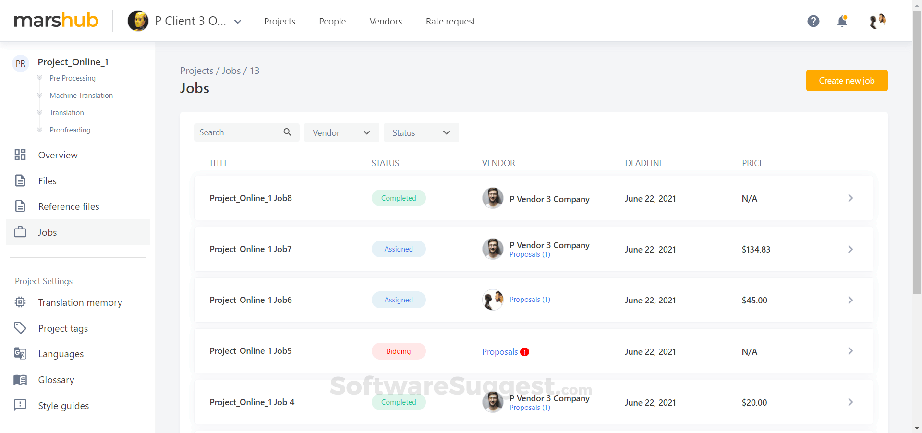Screen dimensions: 922x433
Task: Open Glossary via its book icon
Action: [20, 379]
